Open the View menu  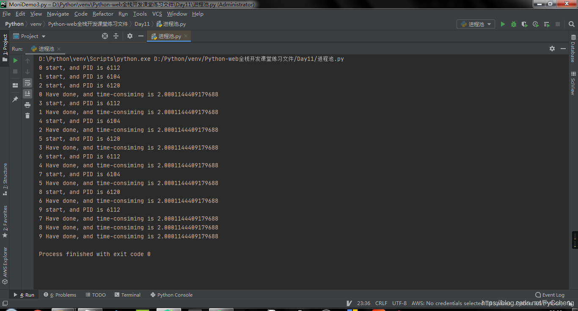coord(36,14)
